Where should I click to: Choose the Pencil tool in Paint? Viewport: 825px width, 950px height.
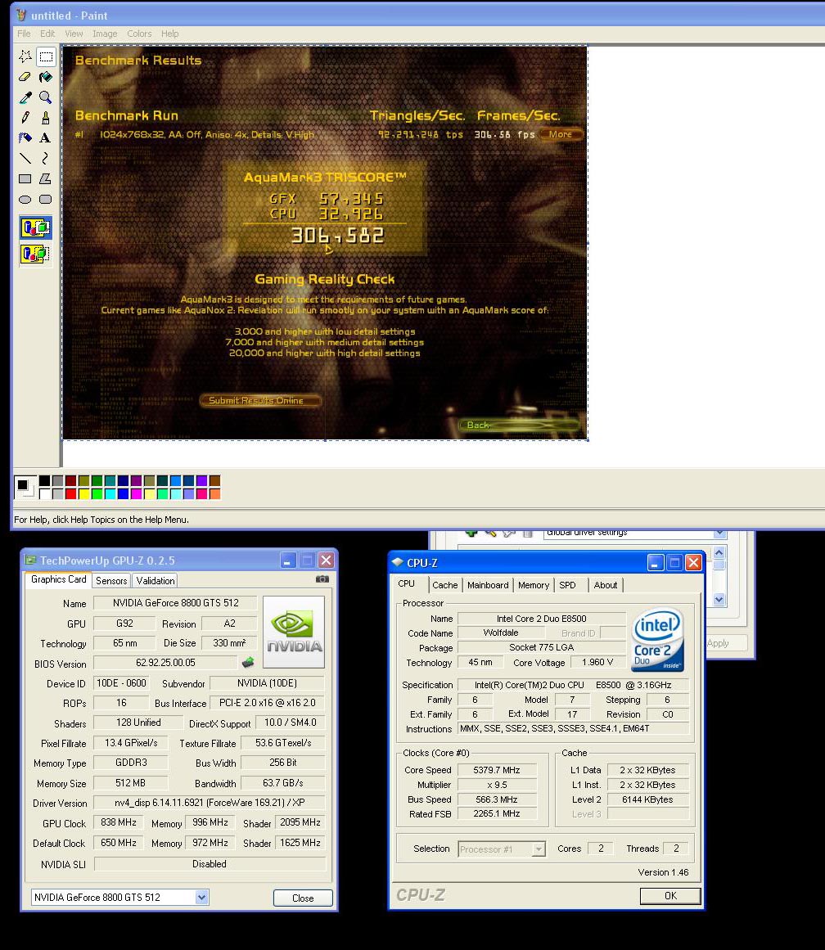25,118
